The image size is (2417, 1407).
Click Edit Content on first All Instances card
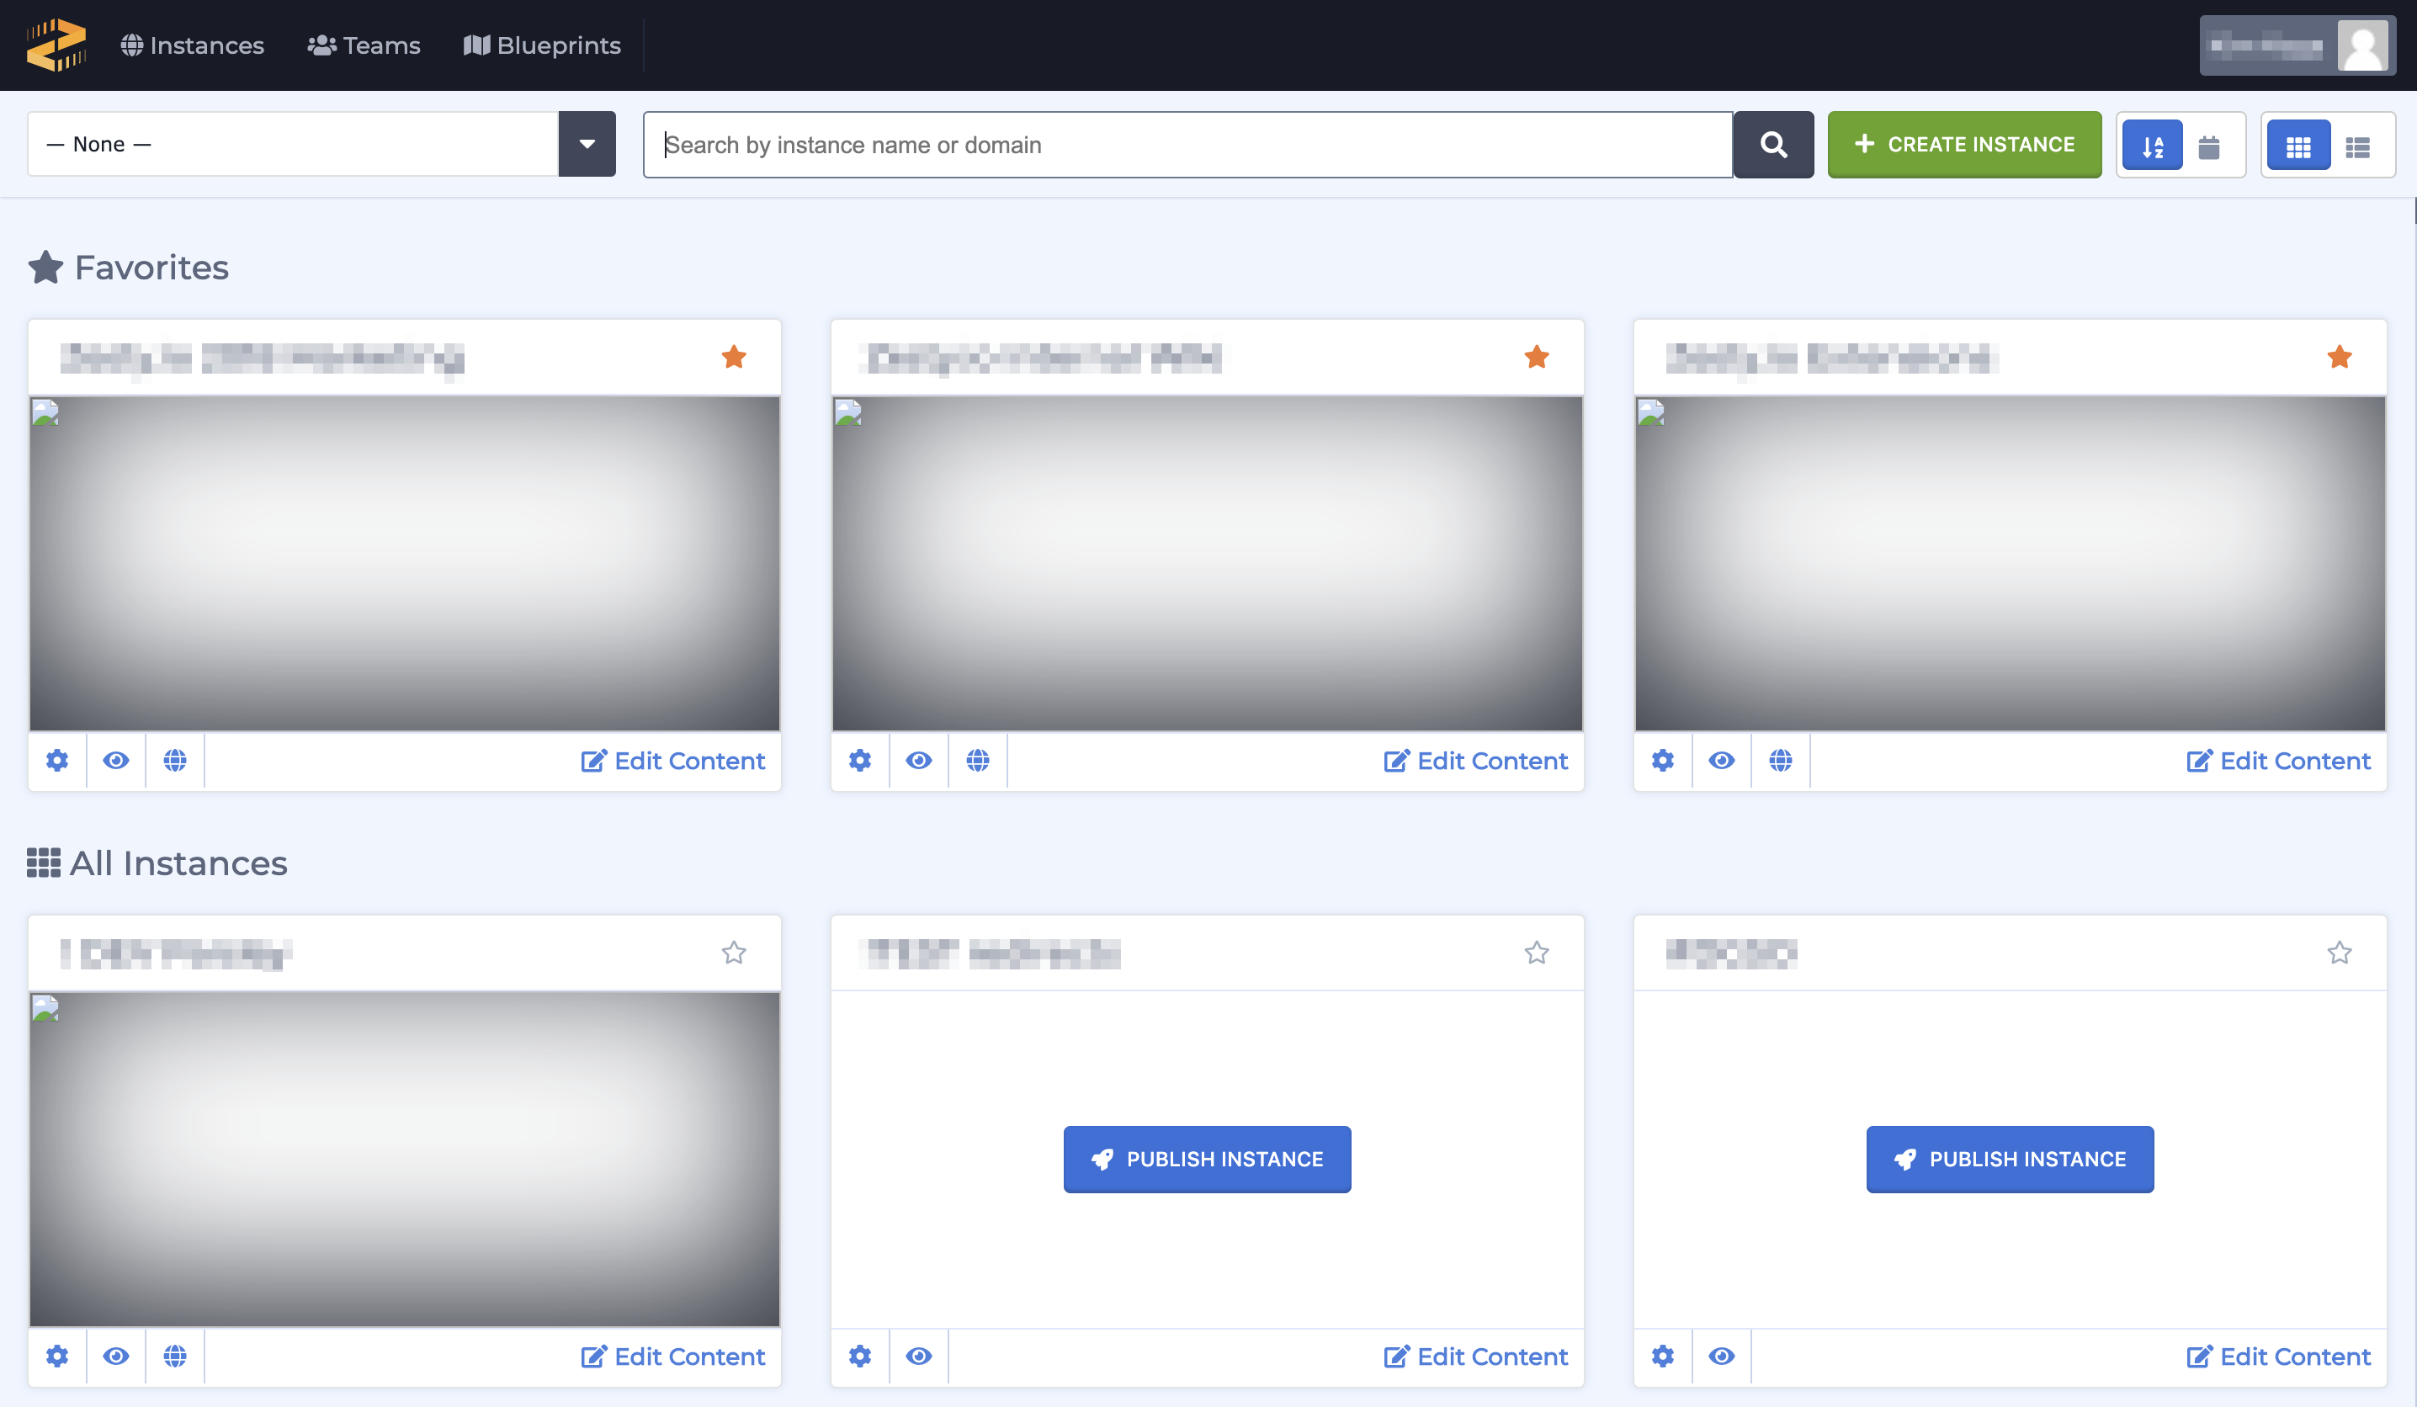pyautogui.click(x=673, y=1357)
